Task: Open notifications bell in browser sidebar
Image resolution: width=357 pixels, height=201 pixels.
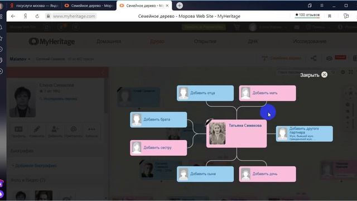Action: tap(1, 27)
